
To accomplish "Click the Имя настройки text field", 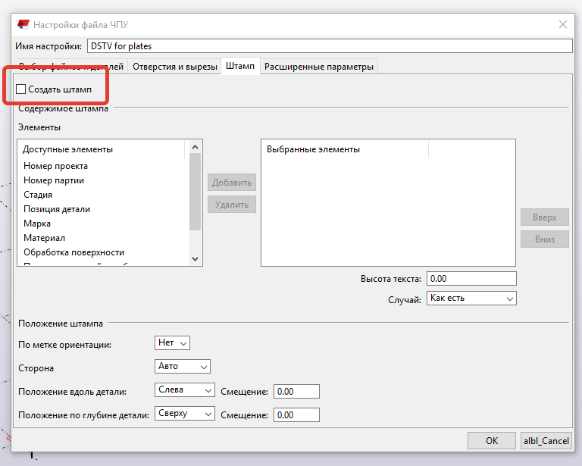I will [329, 46].
